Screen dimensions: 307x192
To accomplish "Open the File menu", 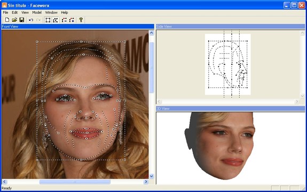I will click(x=5, y=12).
